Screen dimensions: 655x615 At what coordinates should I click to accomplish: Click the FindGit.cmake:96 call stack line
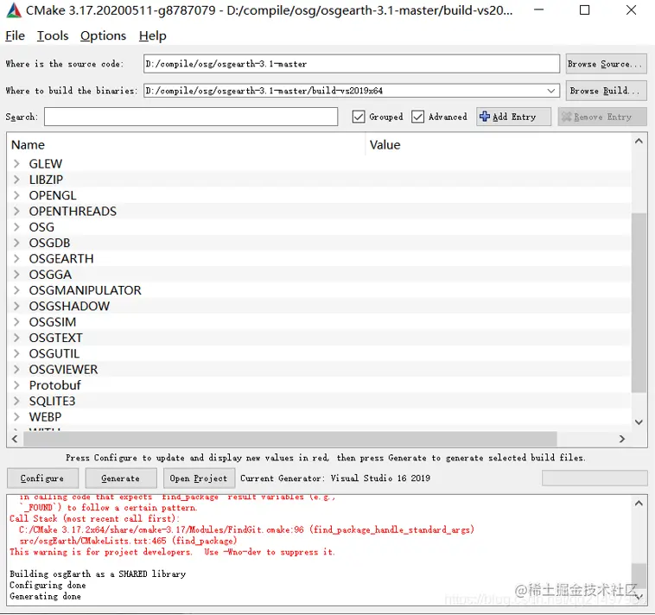pos(246,529)
